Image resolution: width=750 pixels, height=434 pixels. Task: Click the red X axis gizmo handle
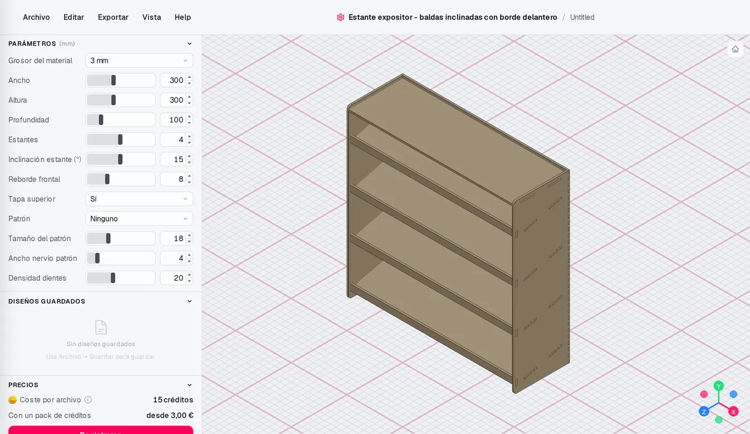pyautogui.click(x=733, y=412)
